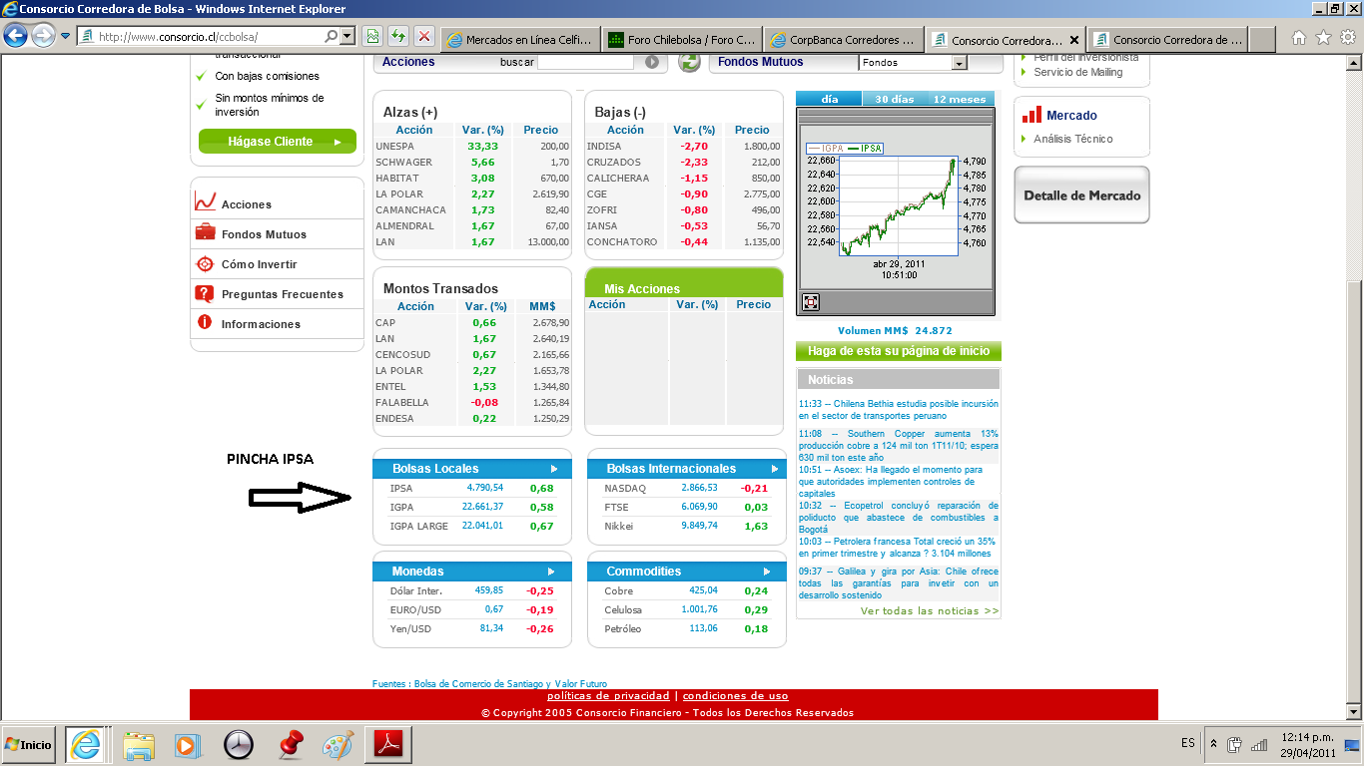The width and height of the screenshot is (1364, 766).
Task: Expand the Monedas header arrow
Action: point(551,572)
